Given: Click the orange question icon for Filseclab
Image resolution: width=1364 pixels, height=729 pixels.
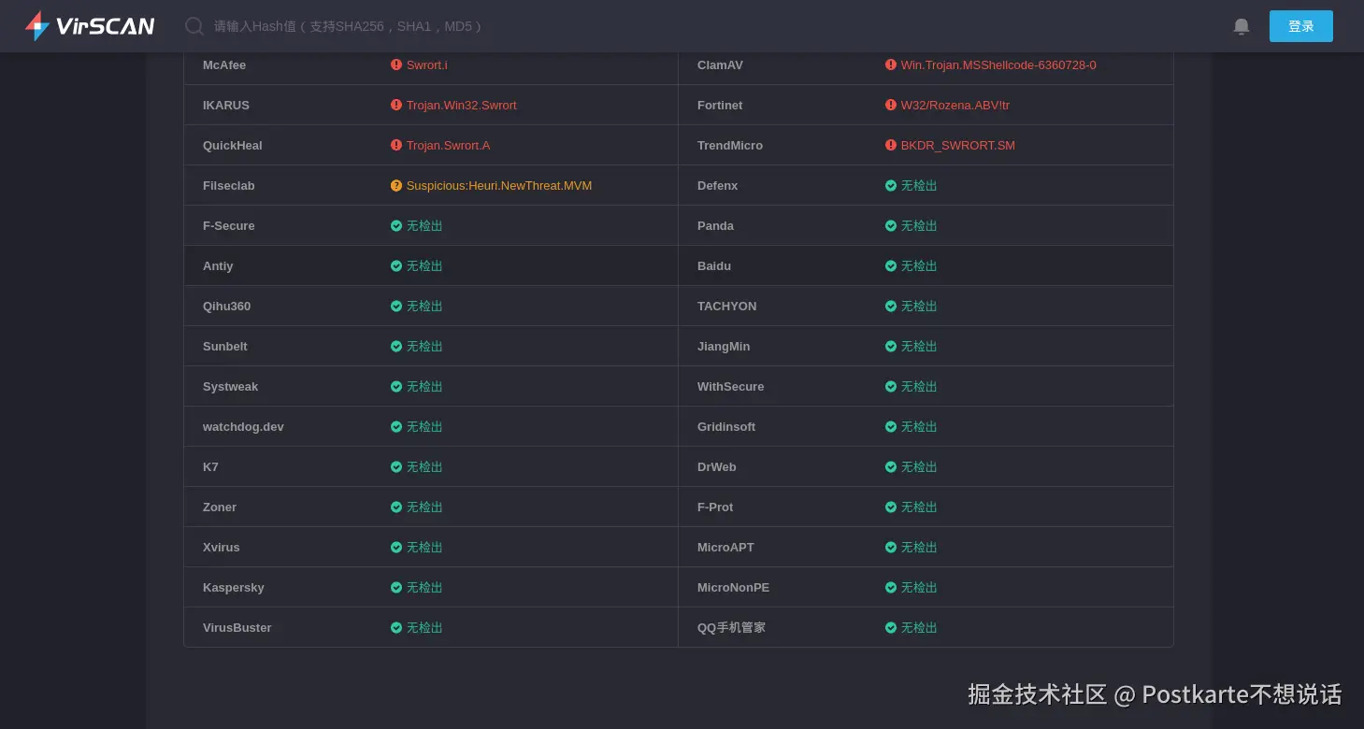Looking at the screenshot, I should pyautogui.click(x=396, y=186).
